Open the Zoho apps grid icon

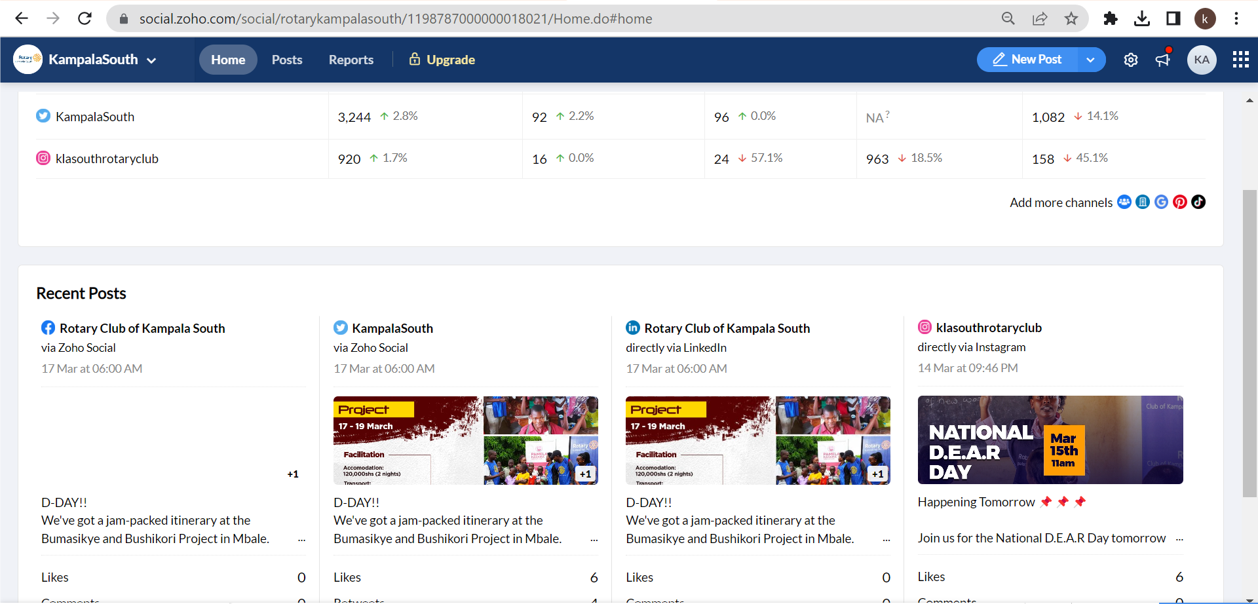1240,60
